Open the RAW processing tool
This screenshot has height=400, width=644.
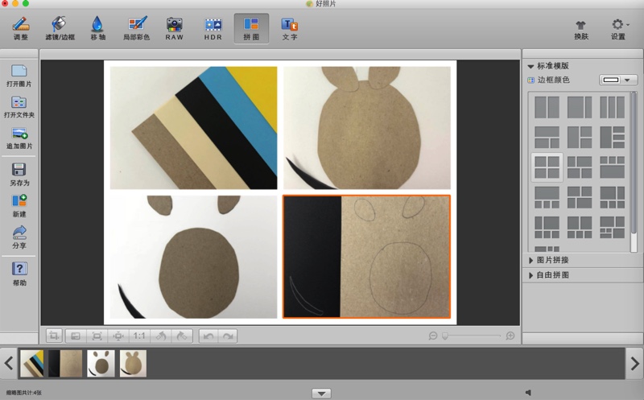coord(175,28)
